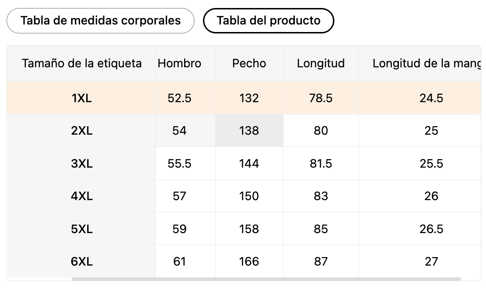Screen dimensions: 486x291
Task: Click the 57 shoulder value for 4XL
Action: click(179, 196)
